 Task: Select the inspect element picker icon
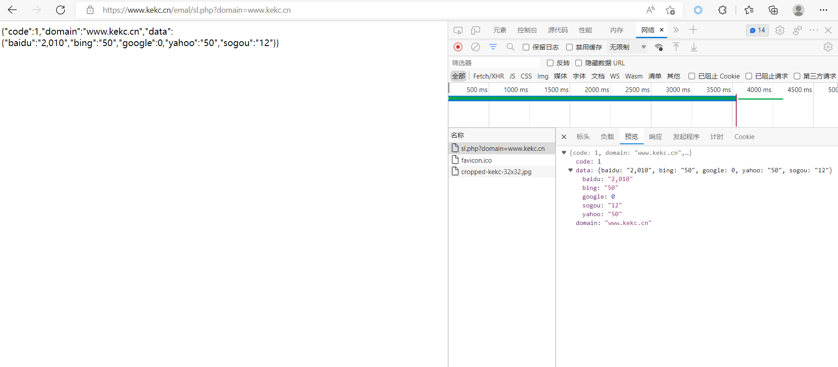coord(458,30)
